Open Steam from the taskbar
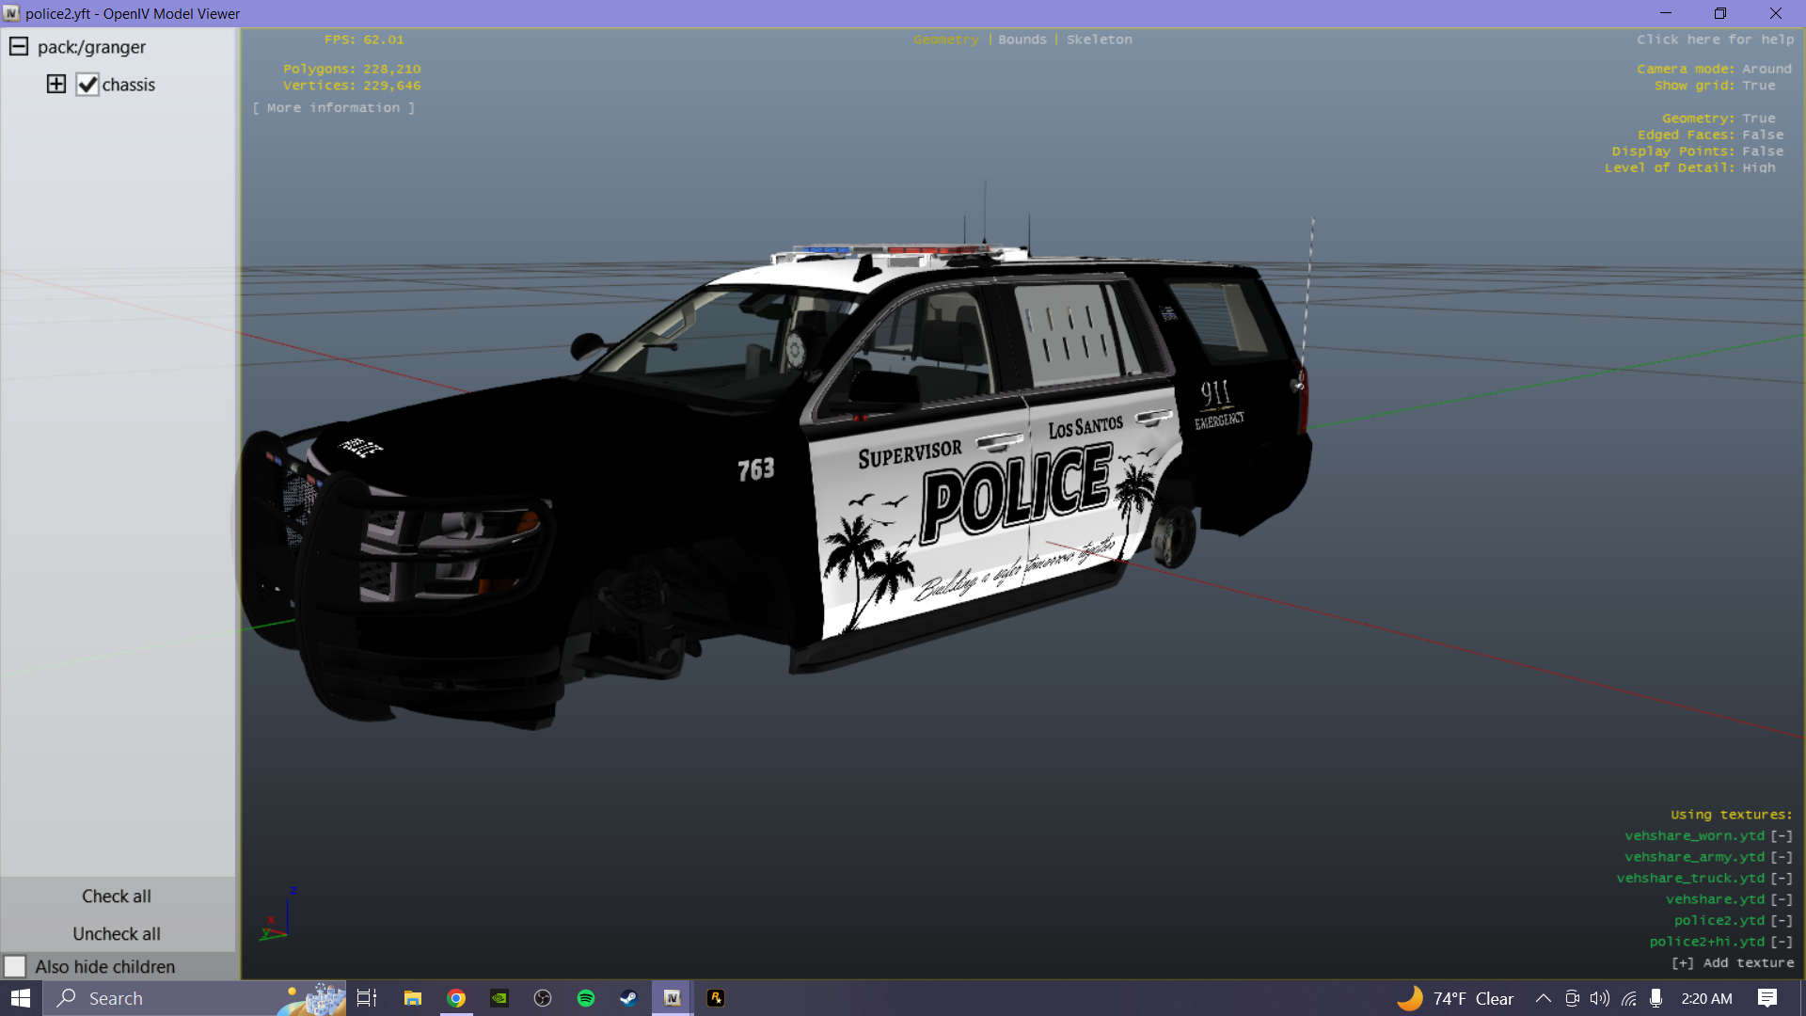Viewport: 1806px width, 1016px height. coord(628,998)
